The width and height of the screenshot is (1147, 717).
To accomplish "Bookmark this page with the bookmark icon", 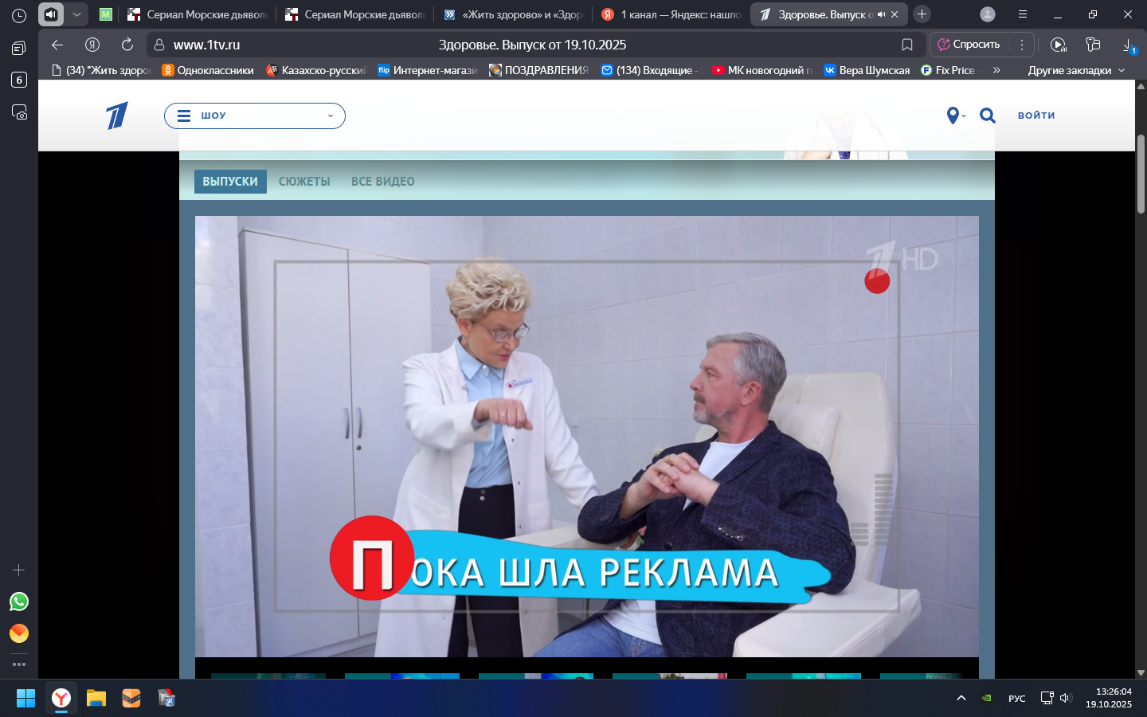I will [907, 45].
